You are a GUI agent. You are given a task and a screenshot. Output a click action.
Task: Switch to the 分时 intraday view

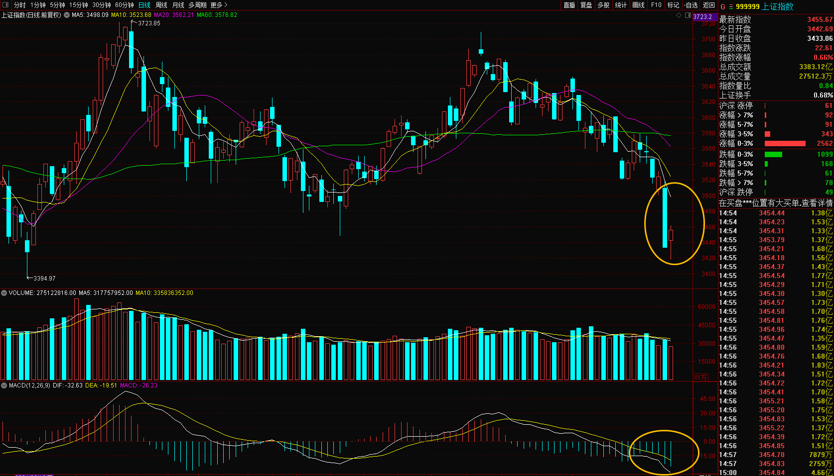19,5
